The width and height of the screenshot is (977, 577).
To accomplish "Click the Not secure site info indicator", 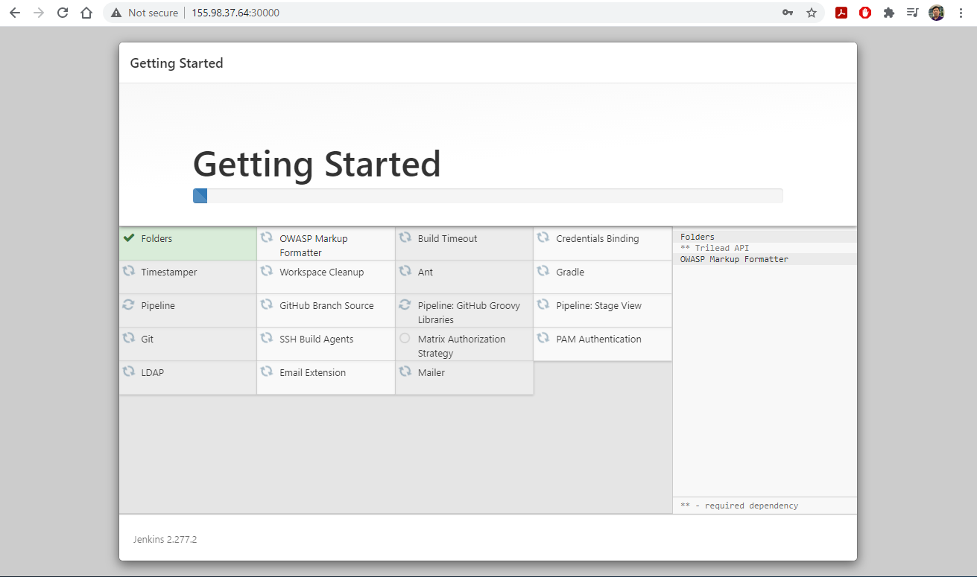I will [x=145, y=13].
